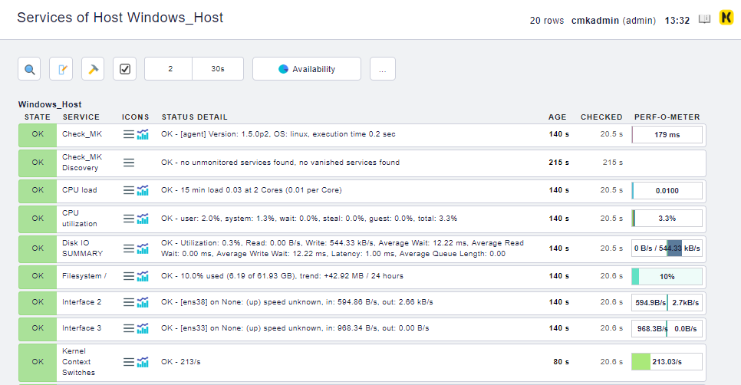Click the magnifier filter search icon

30,69
